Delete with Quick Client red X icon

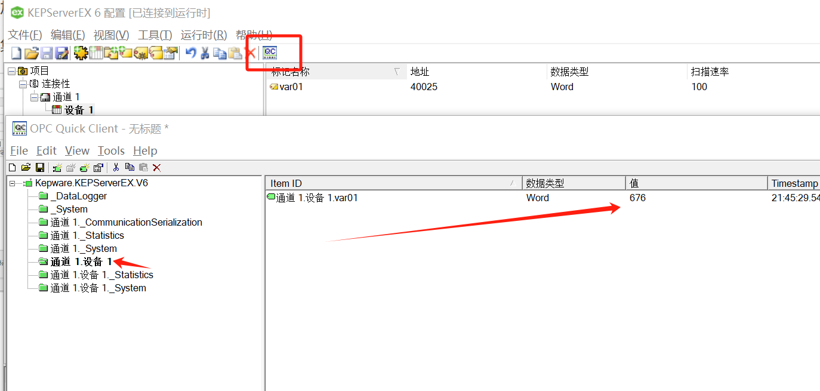click(x=156, y=168)
